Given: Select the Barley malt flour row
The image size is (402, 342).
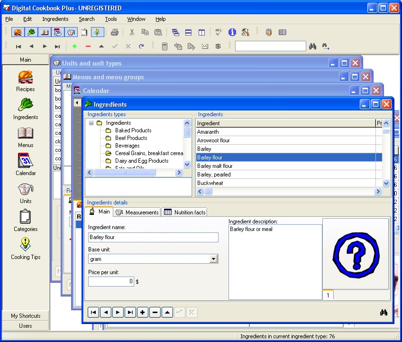Looking at the screenshot, I should tap(289, 166).
